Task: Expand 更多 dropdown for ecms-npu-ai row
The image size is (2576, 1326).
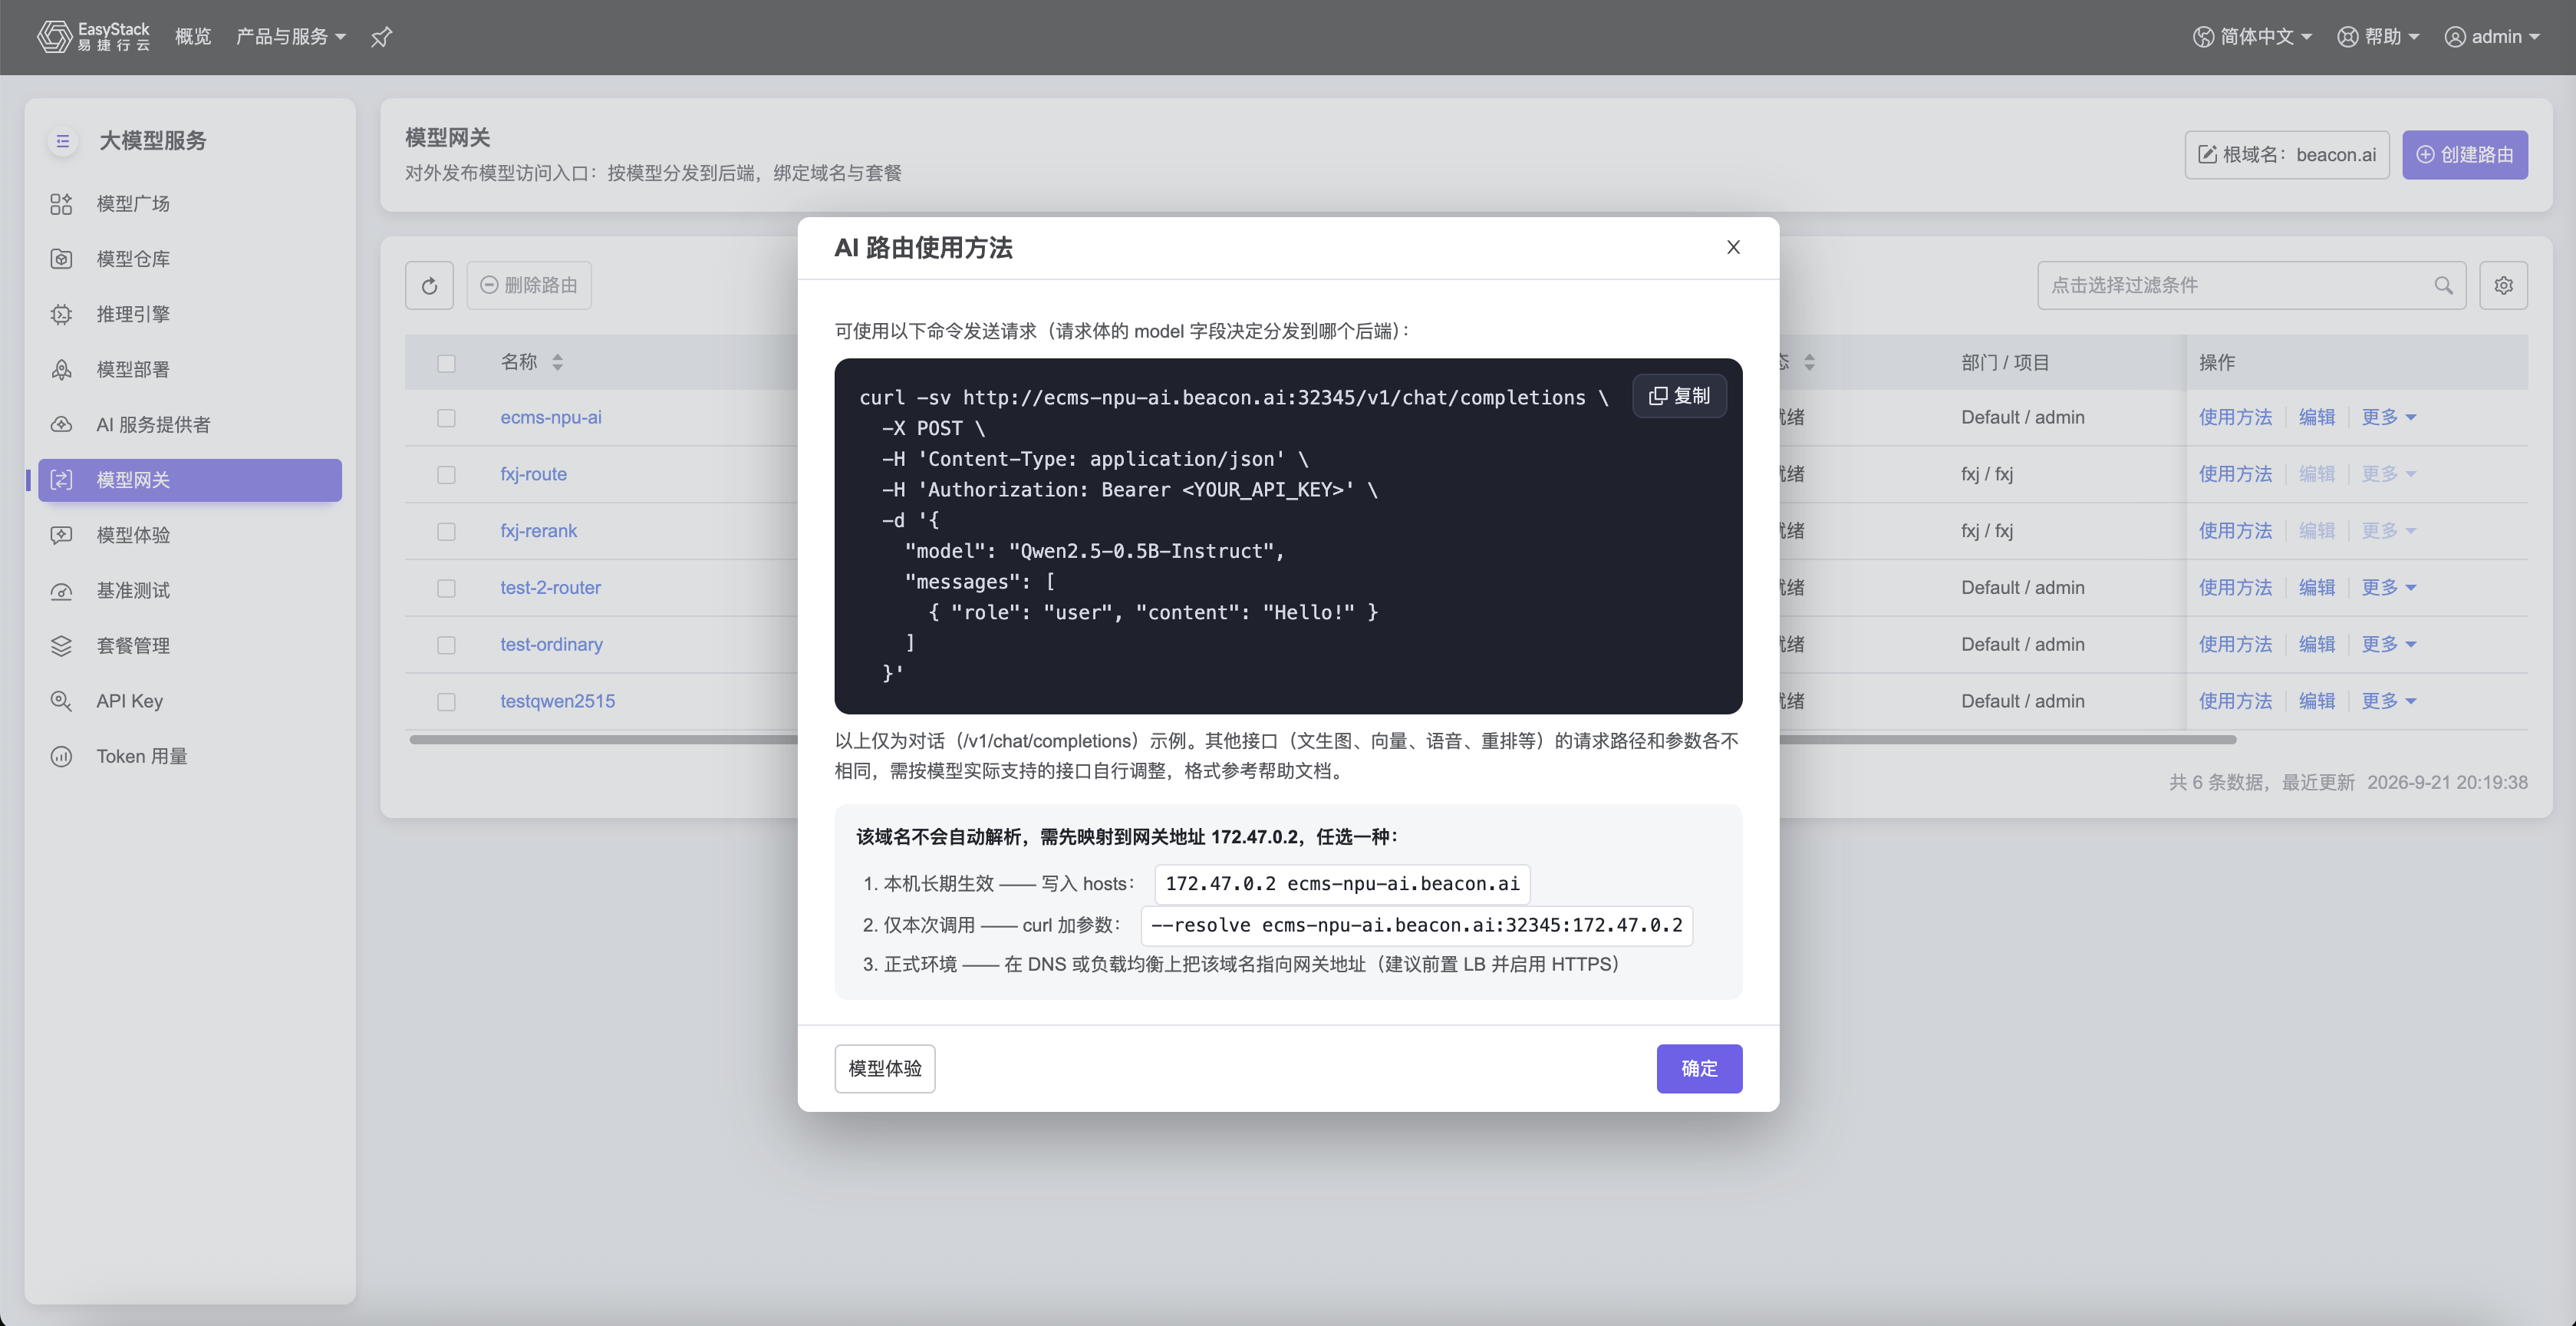Action: click(x=2388, y=417)
